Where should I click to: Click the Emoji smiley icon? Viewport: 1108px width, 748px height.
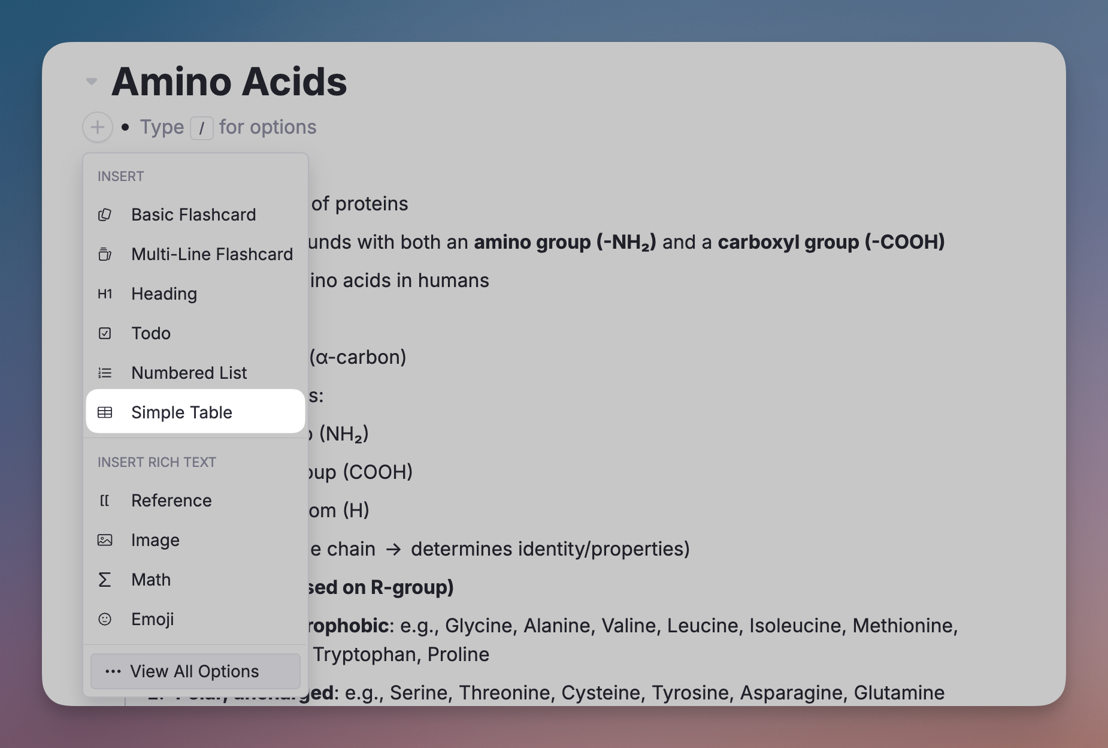coord(105,619)
